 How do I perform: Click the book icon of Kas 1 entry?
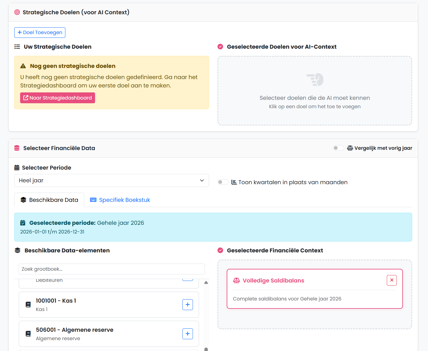pyautogui.click(x=28, y=304)
